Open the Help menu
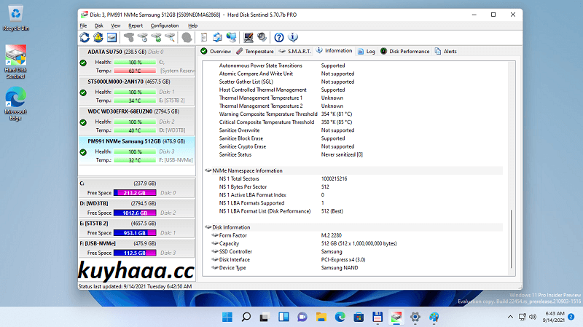Viewport: 583px width, 327px height. point(192,25)
